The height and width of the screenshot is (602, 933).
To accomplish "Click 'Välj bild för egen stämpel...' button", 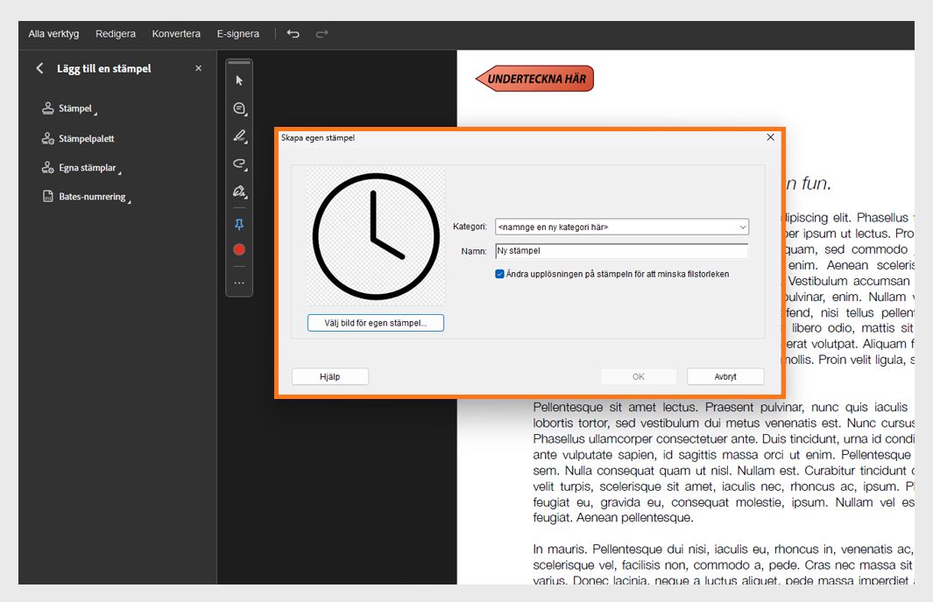I will [375, 322].
